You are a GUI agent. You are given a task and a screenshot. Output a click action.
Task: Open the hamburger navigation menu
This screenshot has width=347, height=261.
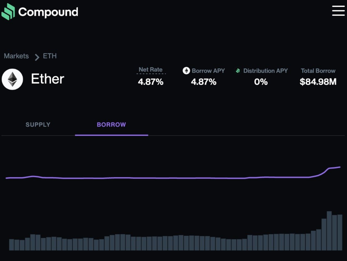pos(338,11)
